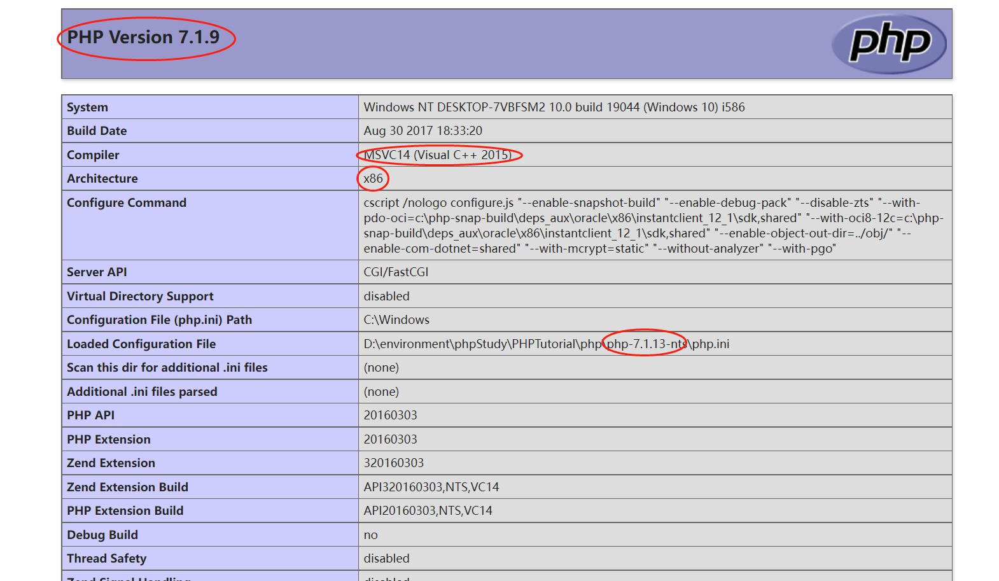Screen dimensions: 999x581
Task: Click the 'Aug 30 2017 18:33:20' value
Action: tap(423, 131)
